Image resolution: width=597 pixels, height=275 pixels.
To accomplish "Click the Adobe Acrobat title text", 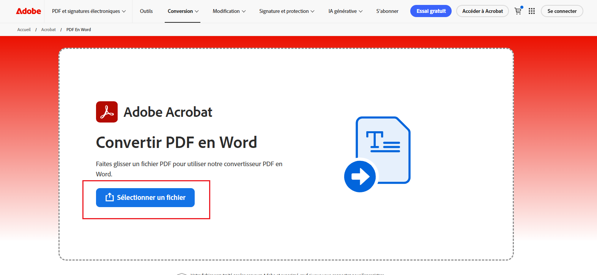I will coord(168,112).
